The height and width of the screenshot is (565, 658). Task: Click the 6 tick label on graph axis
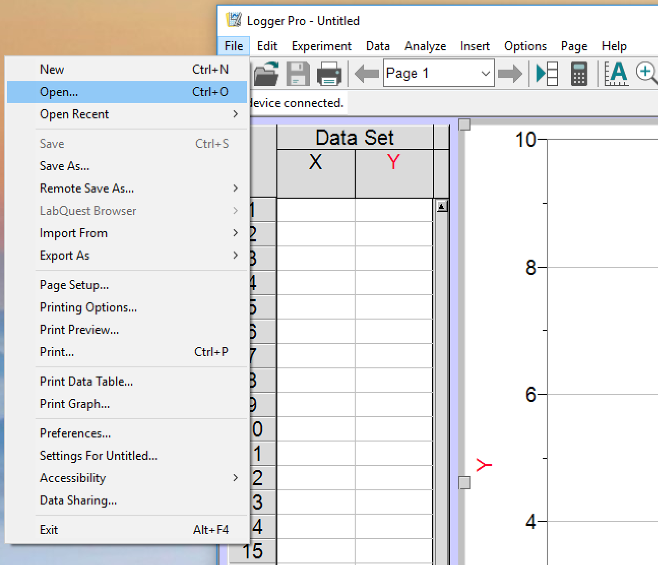coord(531,394)
